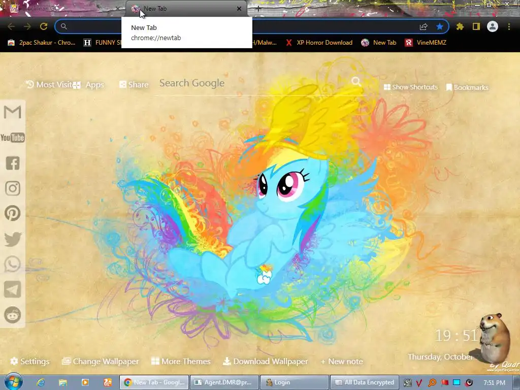Image resolution: width=520 pixels, height=390 pixels.
Task: Open Apps on the new tab page
Action: click(89, 85)
